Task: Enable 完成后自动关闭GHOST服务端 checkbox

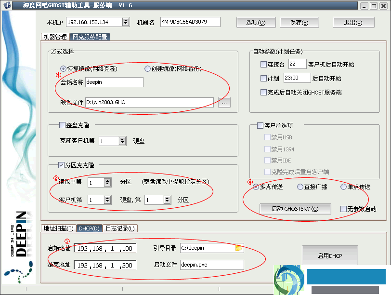Action: tap(263, 93)
